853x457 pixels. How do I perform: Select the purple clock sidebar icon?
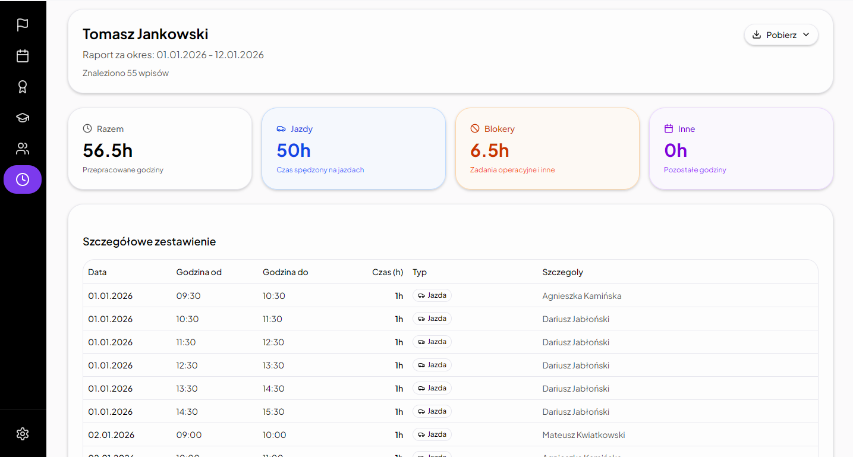click(23, 179)
